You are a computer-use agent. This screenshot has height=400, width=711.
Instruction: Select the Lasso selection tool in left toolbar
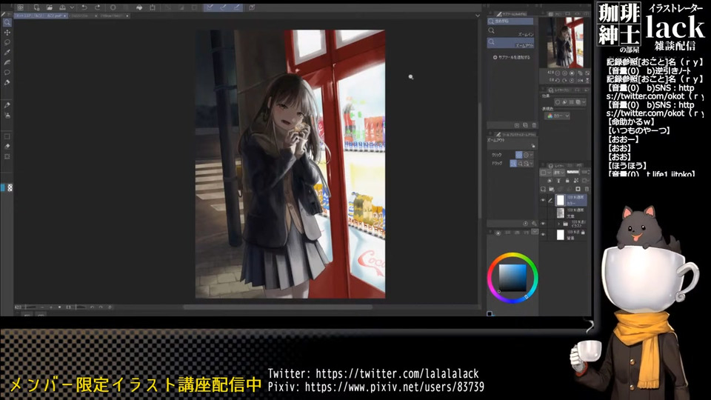pyautogui.click(x=7, y=43)
